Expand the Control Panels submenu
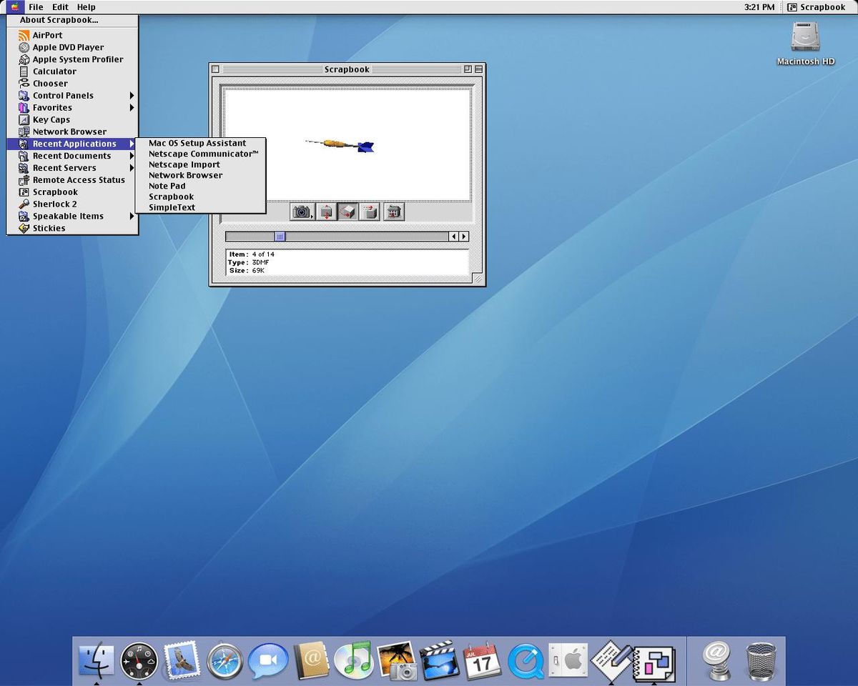Screen dimensions: 858x686 click(x=62, y=95)
